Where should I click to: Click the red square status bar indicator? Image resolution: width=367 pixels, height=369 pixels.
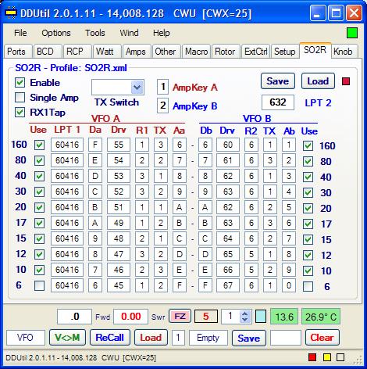[x=312, y=357]
